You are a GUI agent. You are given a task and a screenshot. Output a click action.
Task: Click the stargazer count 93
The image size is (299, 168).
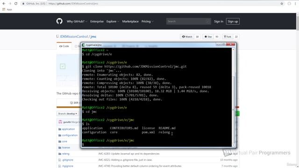tap(217, 36)
